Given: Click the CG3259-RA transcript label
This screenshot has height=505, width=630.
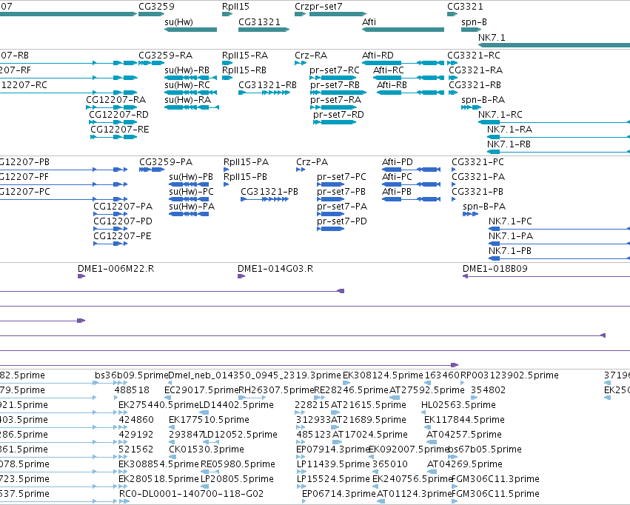Looking at the screenshot, I should (x=166, y=56).
